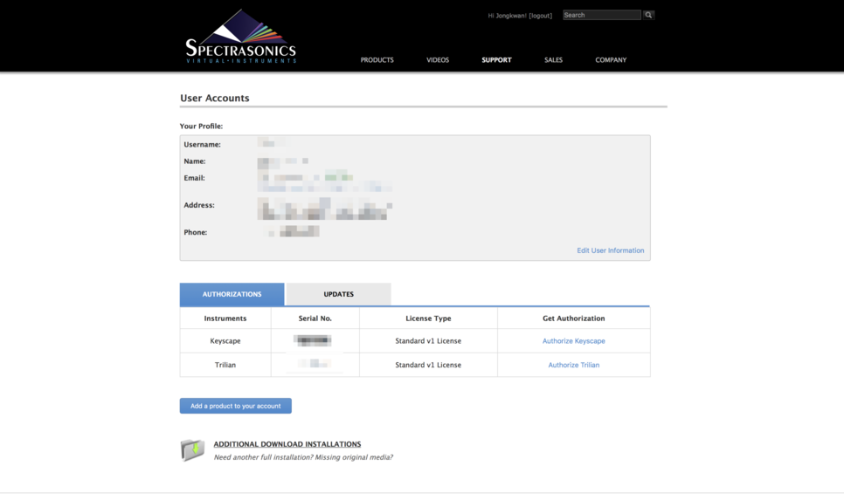844x500 pixels.
Task: Select the AUTHORIZATIONS tab
Action: coord(232,294)
